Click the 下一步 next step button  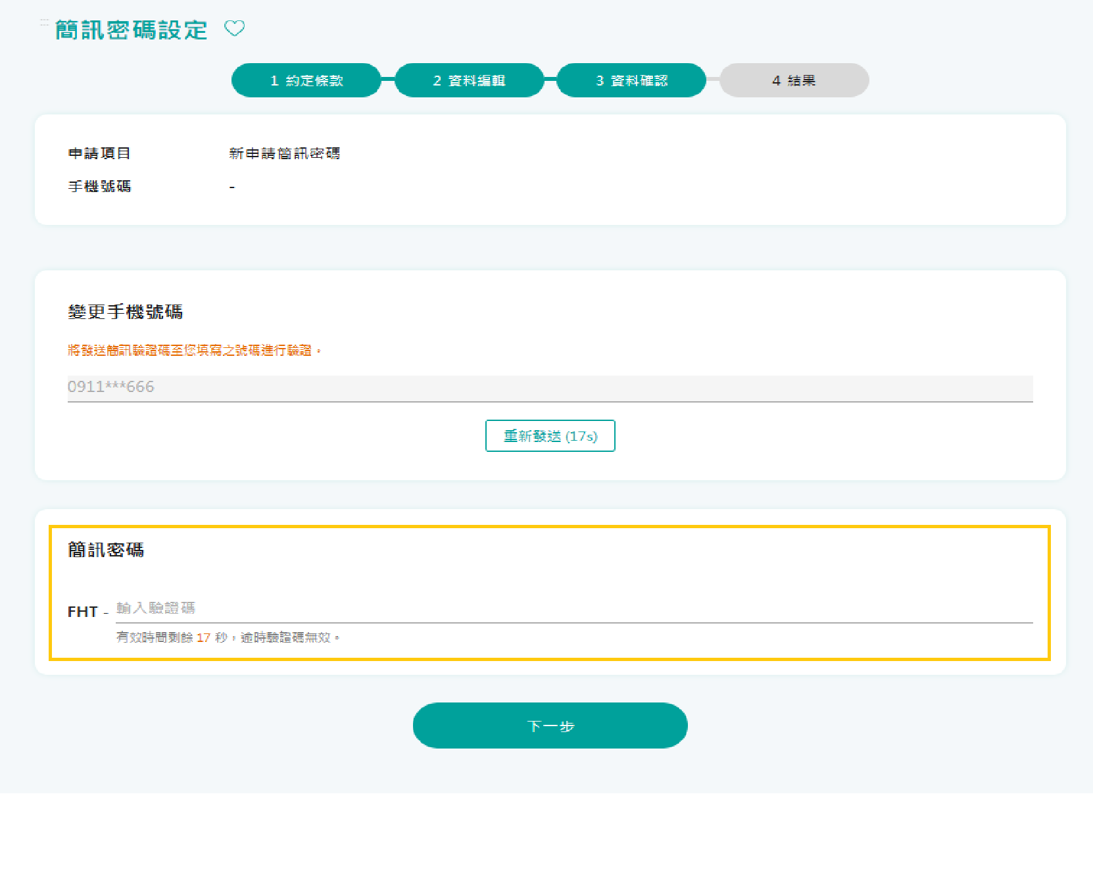click(x=550, y=726)
